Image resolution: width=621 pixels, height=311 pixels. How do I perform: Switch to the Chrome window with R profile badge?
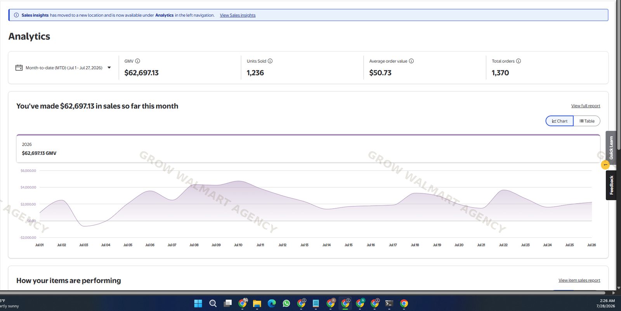tap(331, 303)
